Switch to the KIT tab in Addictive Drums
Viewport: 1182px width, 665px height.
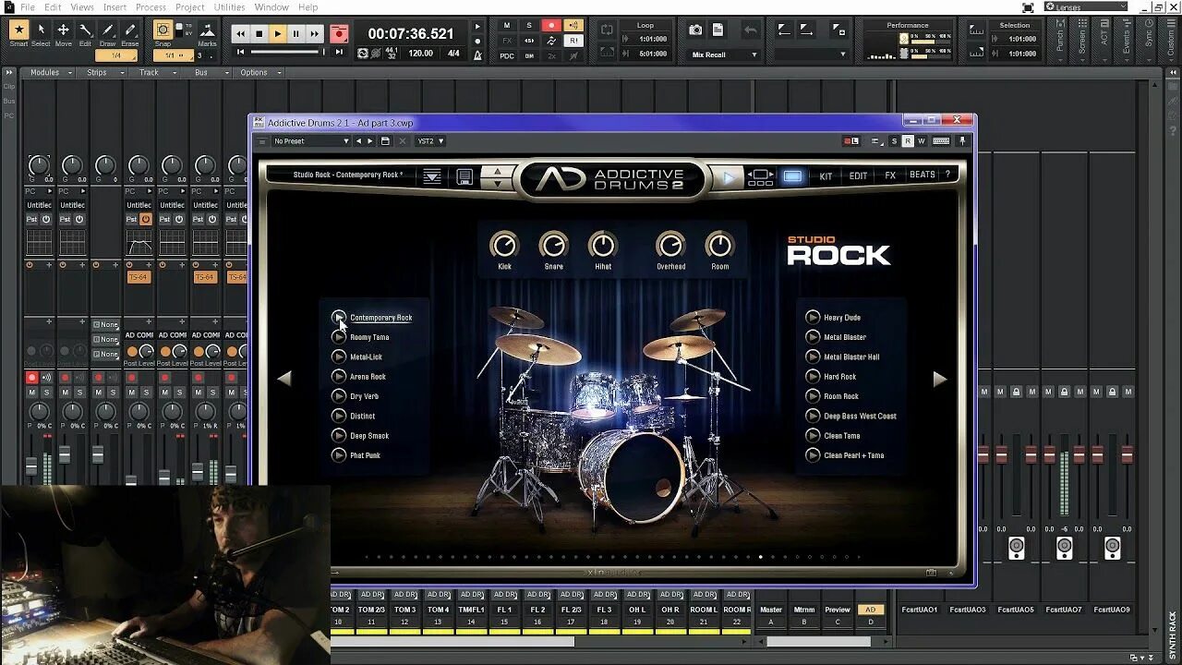(x=826, y=175)
